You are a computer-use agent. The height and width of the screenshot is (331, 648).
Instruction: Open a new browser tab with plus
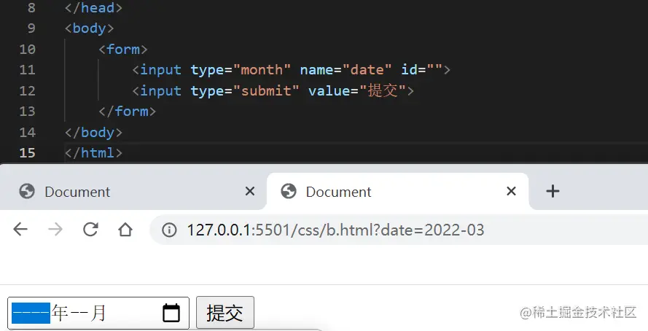click(553, 191)
